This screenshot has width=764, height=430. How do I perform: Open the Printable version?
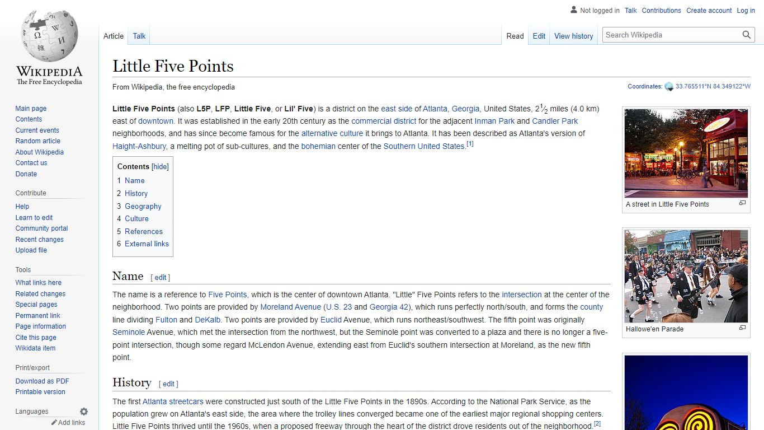pyautogui.click(x=40, y=392)
